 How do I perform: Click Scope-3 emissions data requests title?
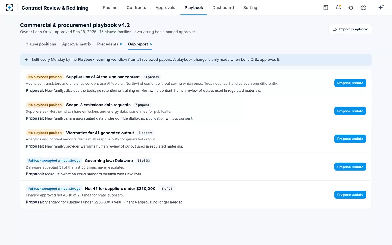(x=98, y=105)
